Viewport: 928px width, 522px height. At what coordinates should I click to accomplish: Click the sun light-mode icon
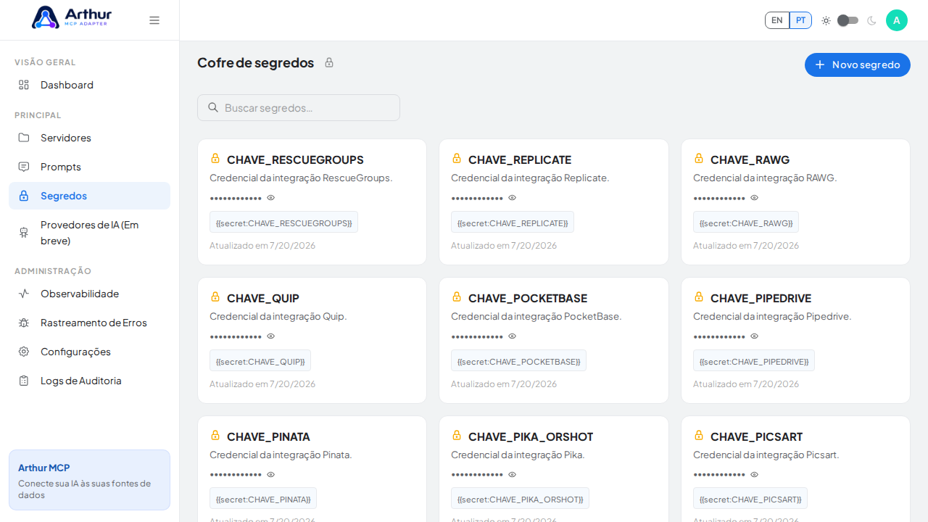[826, 20]
